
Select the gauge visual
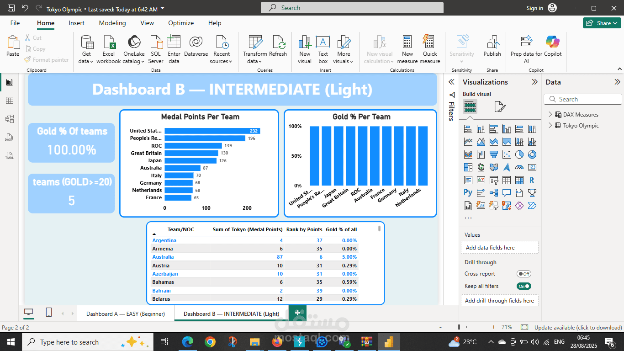point(519,167)
